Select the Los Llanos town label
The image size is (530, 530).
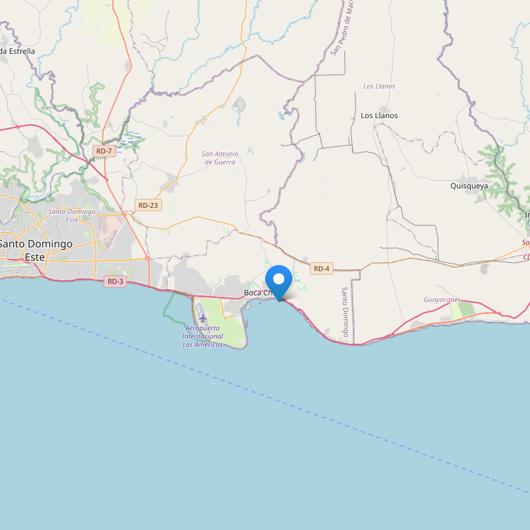click(380, 116)
